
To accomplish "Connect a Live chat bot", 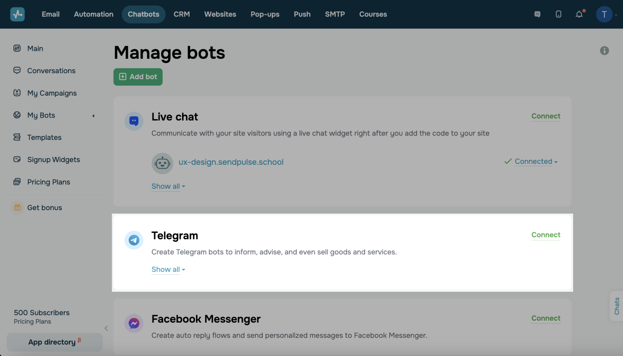I will click(546, 116).
